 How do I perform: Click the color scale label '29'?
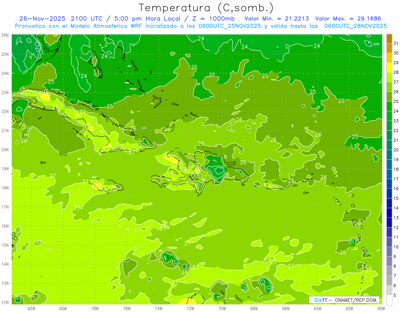coord(396,63)
